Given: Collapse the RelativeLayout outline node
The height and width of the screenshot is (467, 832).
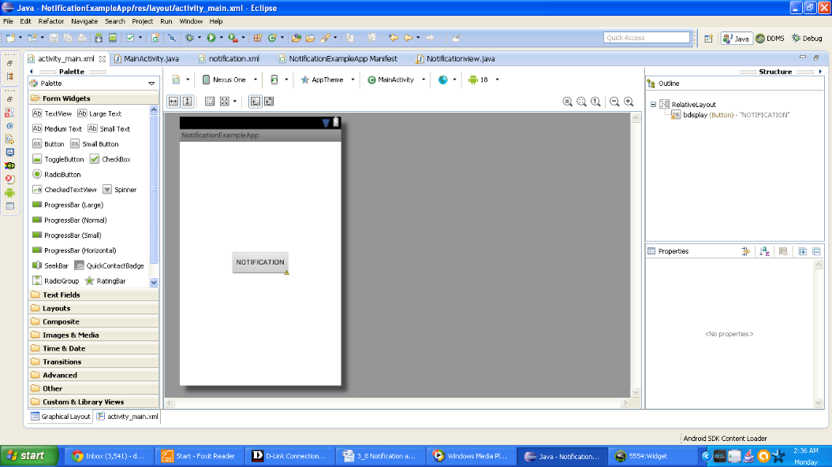Looking at the screenshot, I should point(653,105).
